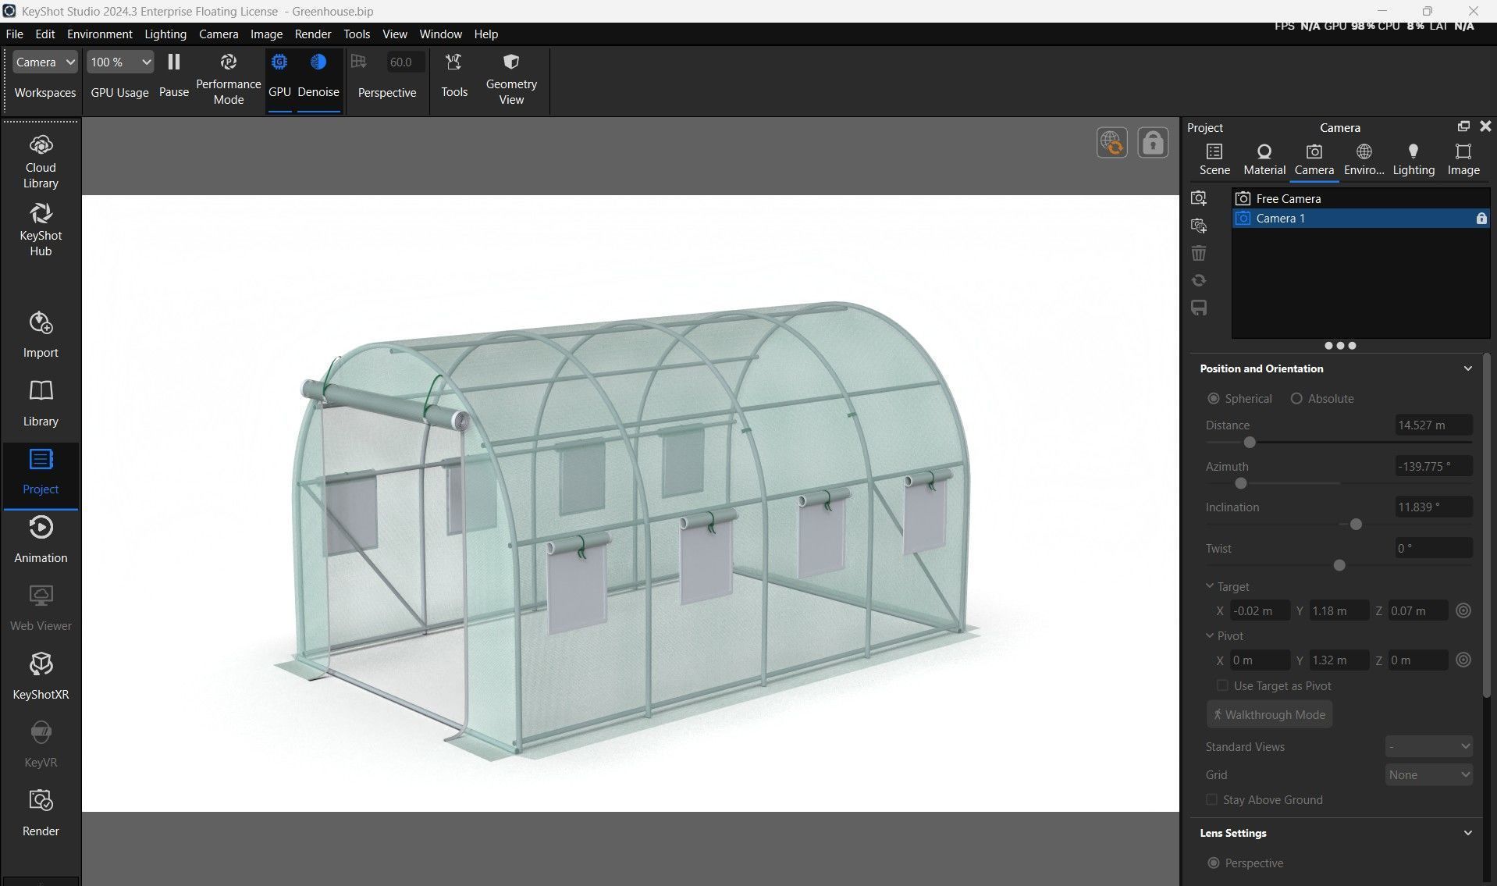Click the globe sync icon in viewport
Image resolution: width=1497 pixels, height=886 pixels.
[1112, 143]
